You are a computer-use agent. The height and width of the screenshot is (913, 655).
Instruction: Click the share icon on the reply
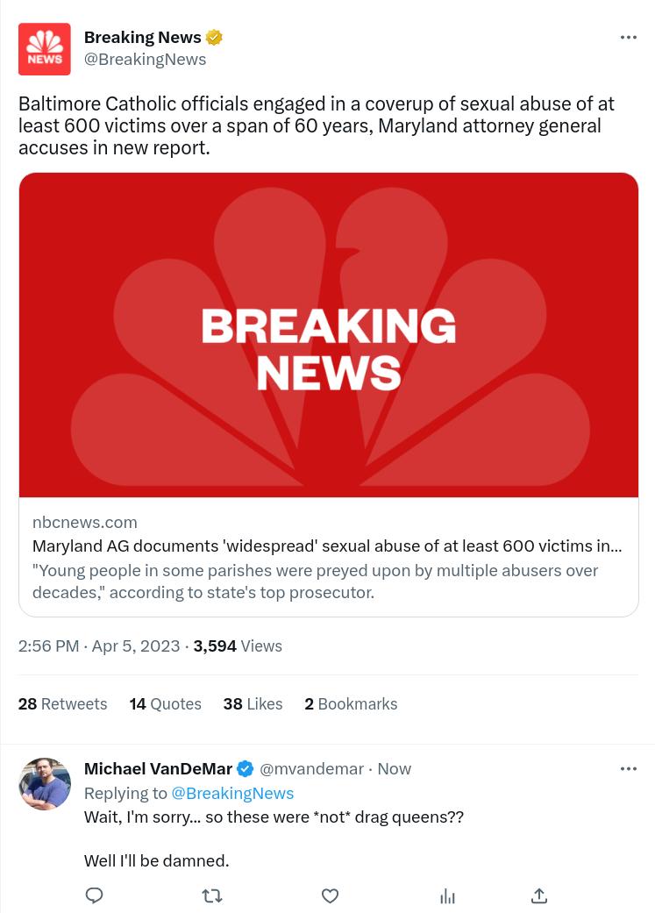pyautogui.click(x=538, y=895)
